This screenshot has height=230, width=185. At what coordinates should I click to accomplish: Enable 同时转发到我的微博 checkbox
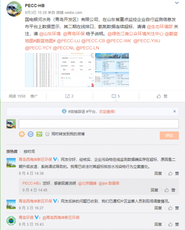[47, 134]
